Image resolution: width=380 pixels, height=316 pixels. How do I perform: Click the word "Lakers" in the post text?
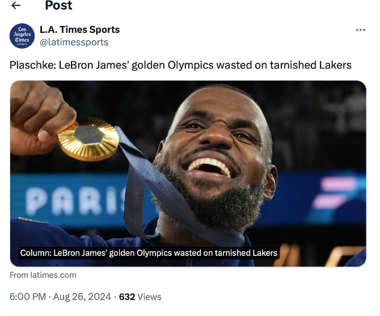pyautogui.click(x=335, y=65)
